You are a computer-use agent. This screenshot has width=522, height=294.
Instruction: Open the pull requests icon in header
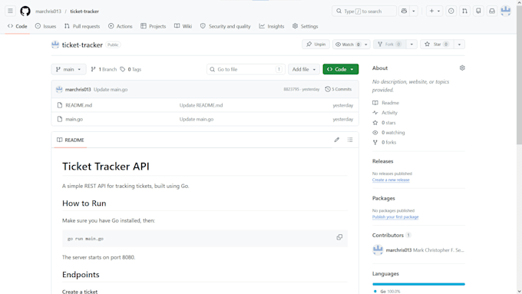[464, 11]
